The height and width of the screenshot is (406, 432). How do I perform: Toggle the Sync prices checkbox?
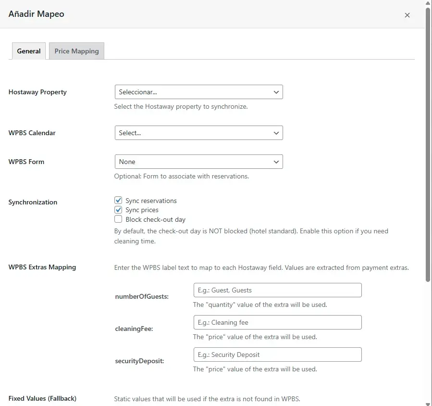[x=118, y=210]
